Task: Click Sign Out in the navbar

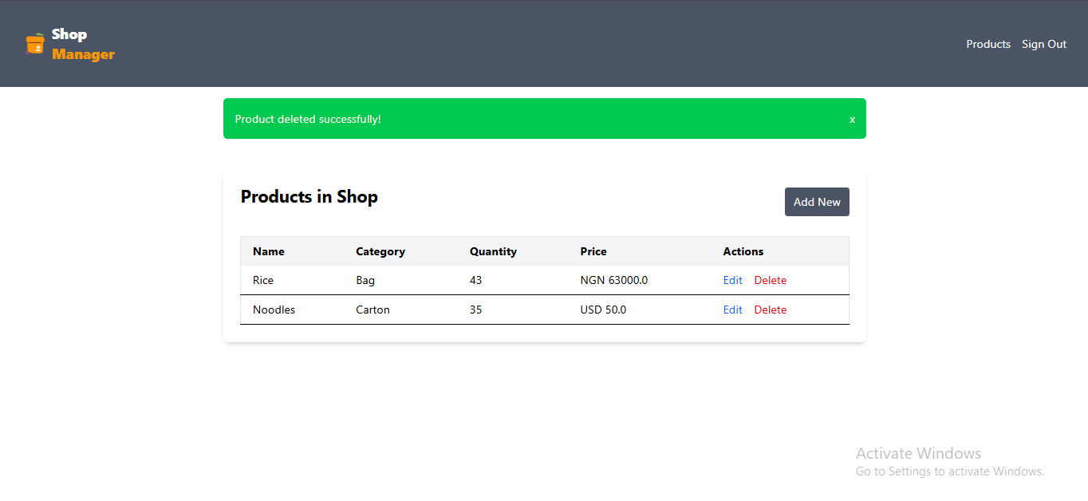Action: click(1043, 44)
